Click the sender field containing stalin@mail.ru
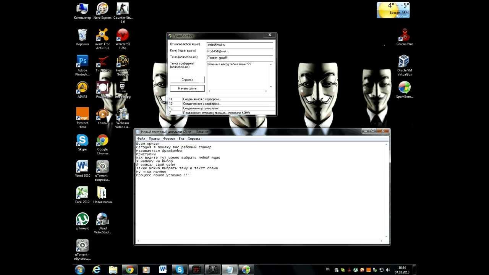Image resolution: width=489 pixels, height=275 pixels. (240, 45)
